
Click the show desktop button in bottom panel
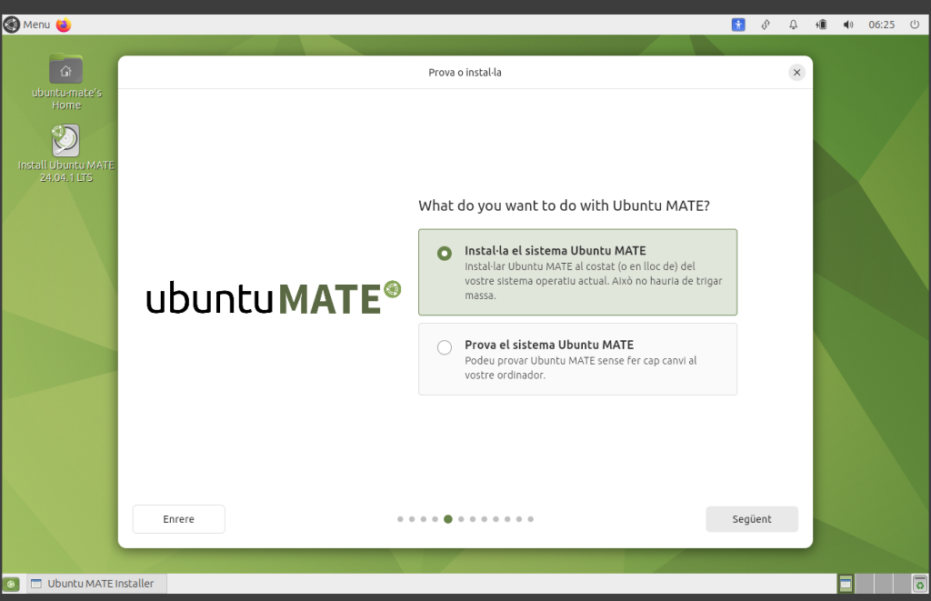tap(12, 584)
